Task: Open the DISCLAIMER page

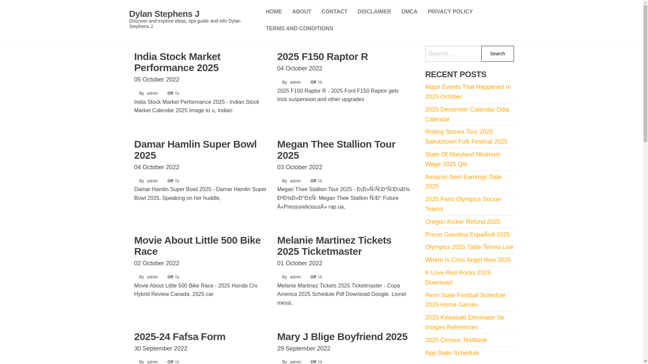Action: (x=374, y=12)
